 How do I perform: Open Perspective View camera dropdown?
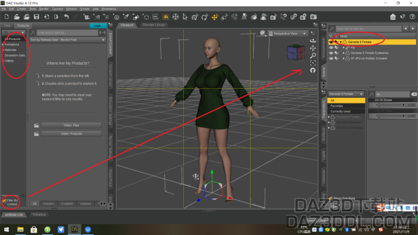[288, 34]
